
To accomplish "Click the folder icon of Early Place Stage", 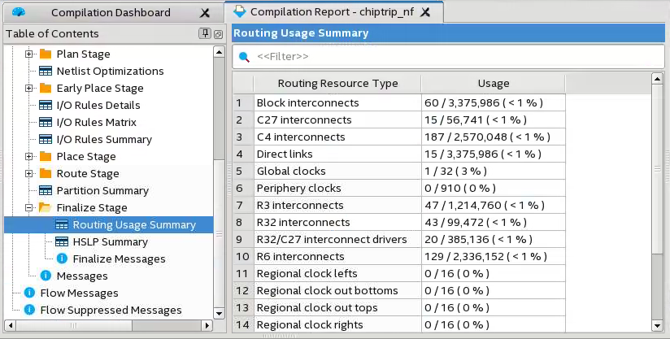I will tap(46, 88).
